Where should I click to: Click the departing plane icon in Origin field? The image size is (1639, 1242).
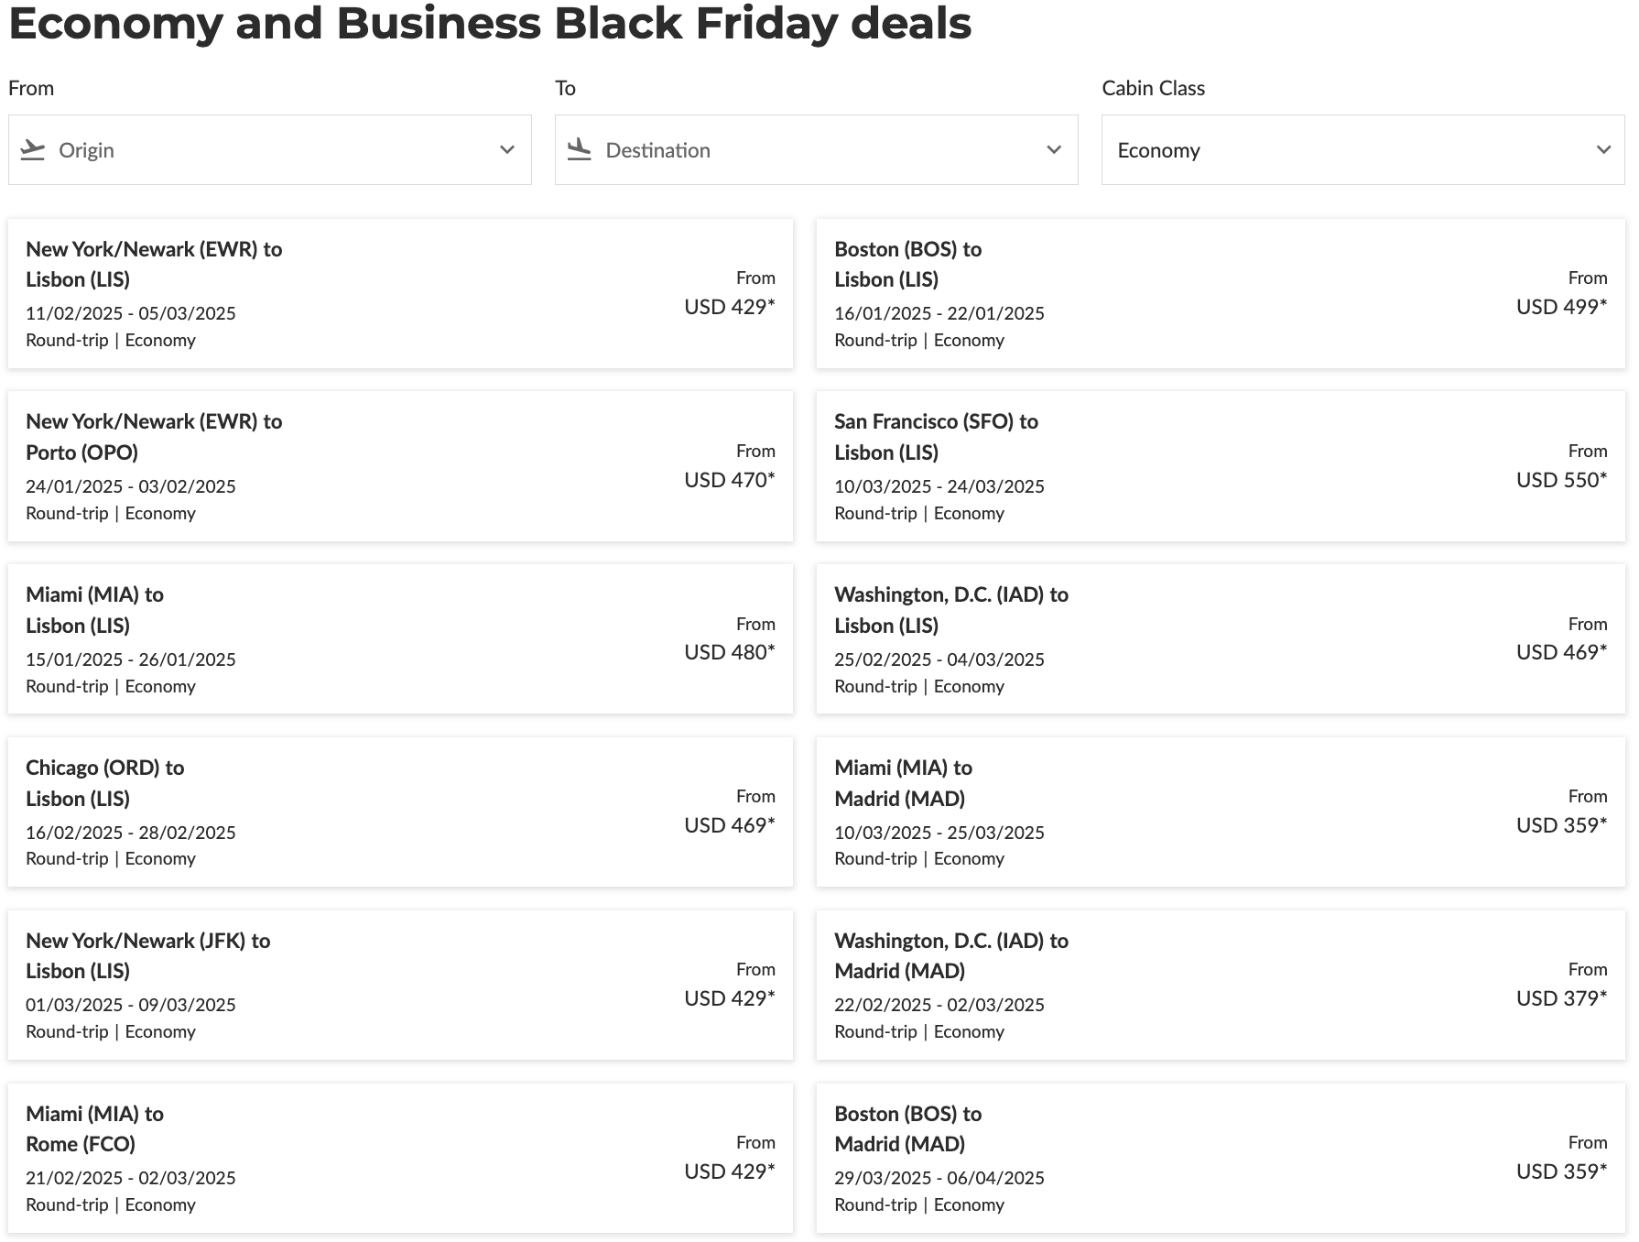click(33, 149)
